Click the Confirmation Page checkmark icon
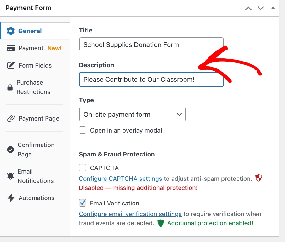 pos(10,150)
